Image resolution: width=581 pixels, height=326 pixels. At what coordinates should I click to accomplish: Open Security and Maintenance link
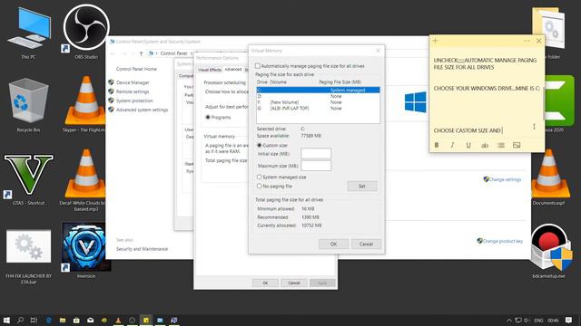142,249
